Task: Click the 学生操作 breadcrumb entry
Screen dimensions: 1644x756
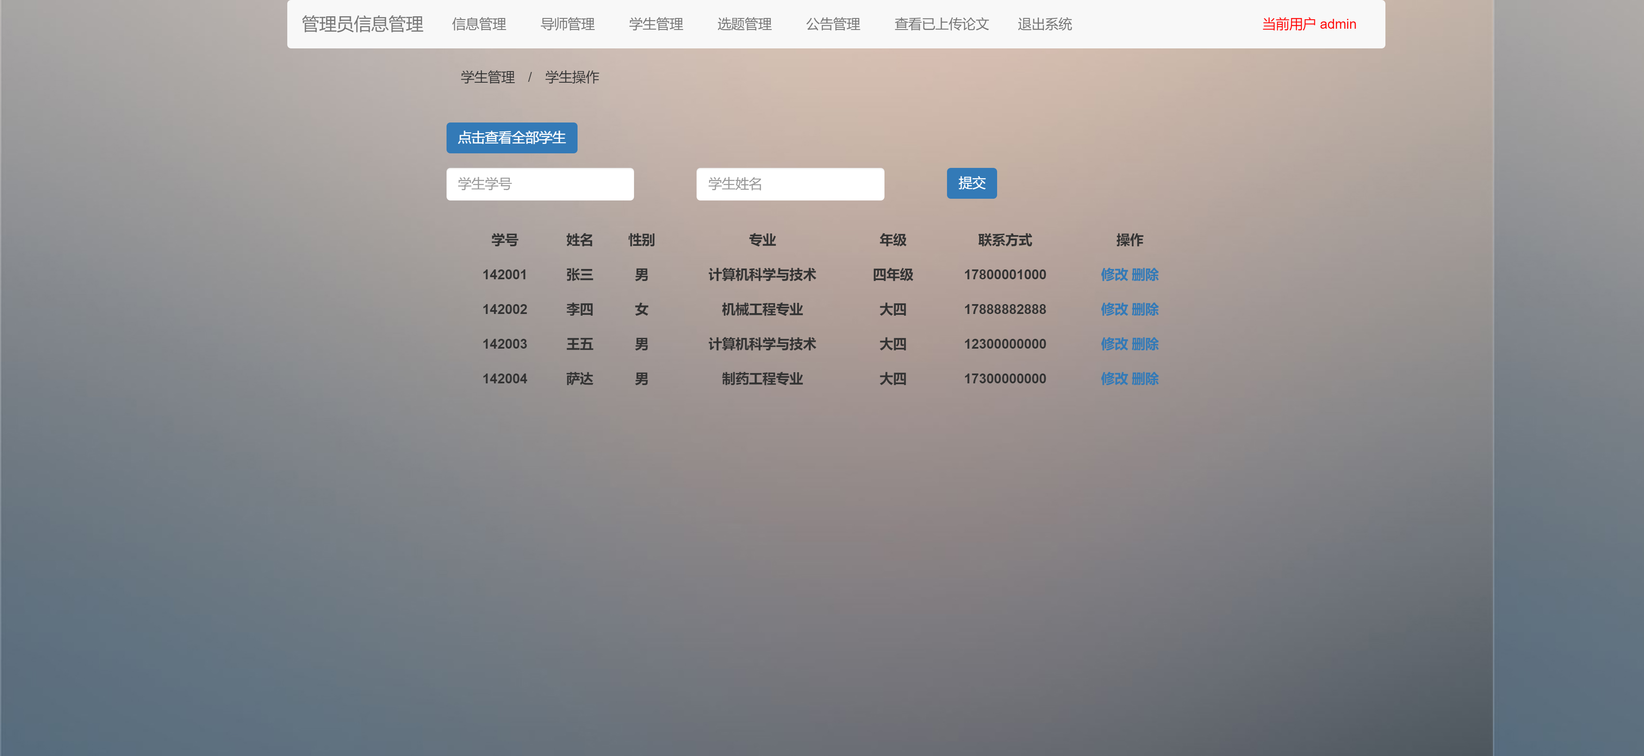Action: 572,77
